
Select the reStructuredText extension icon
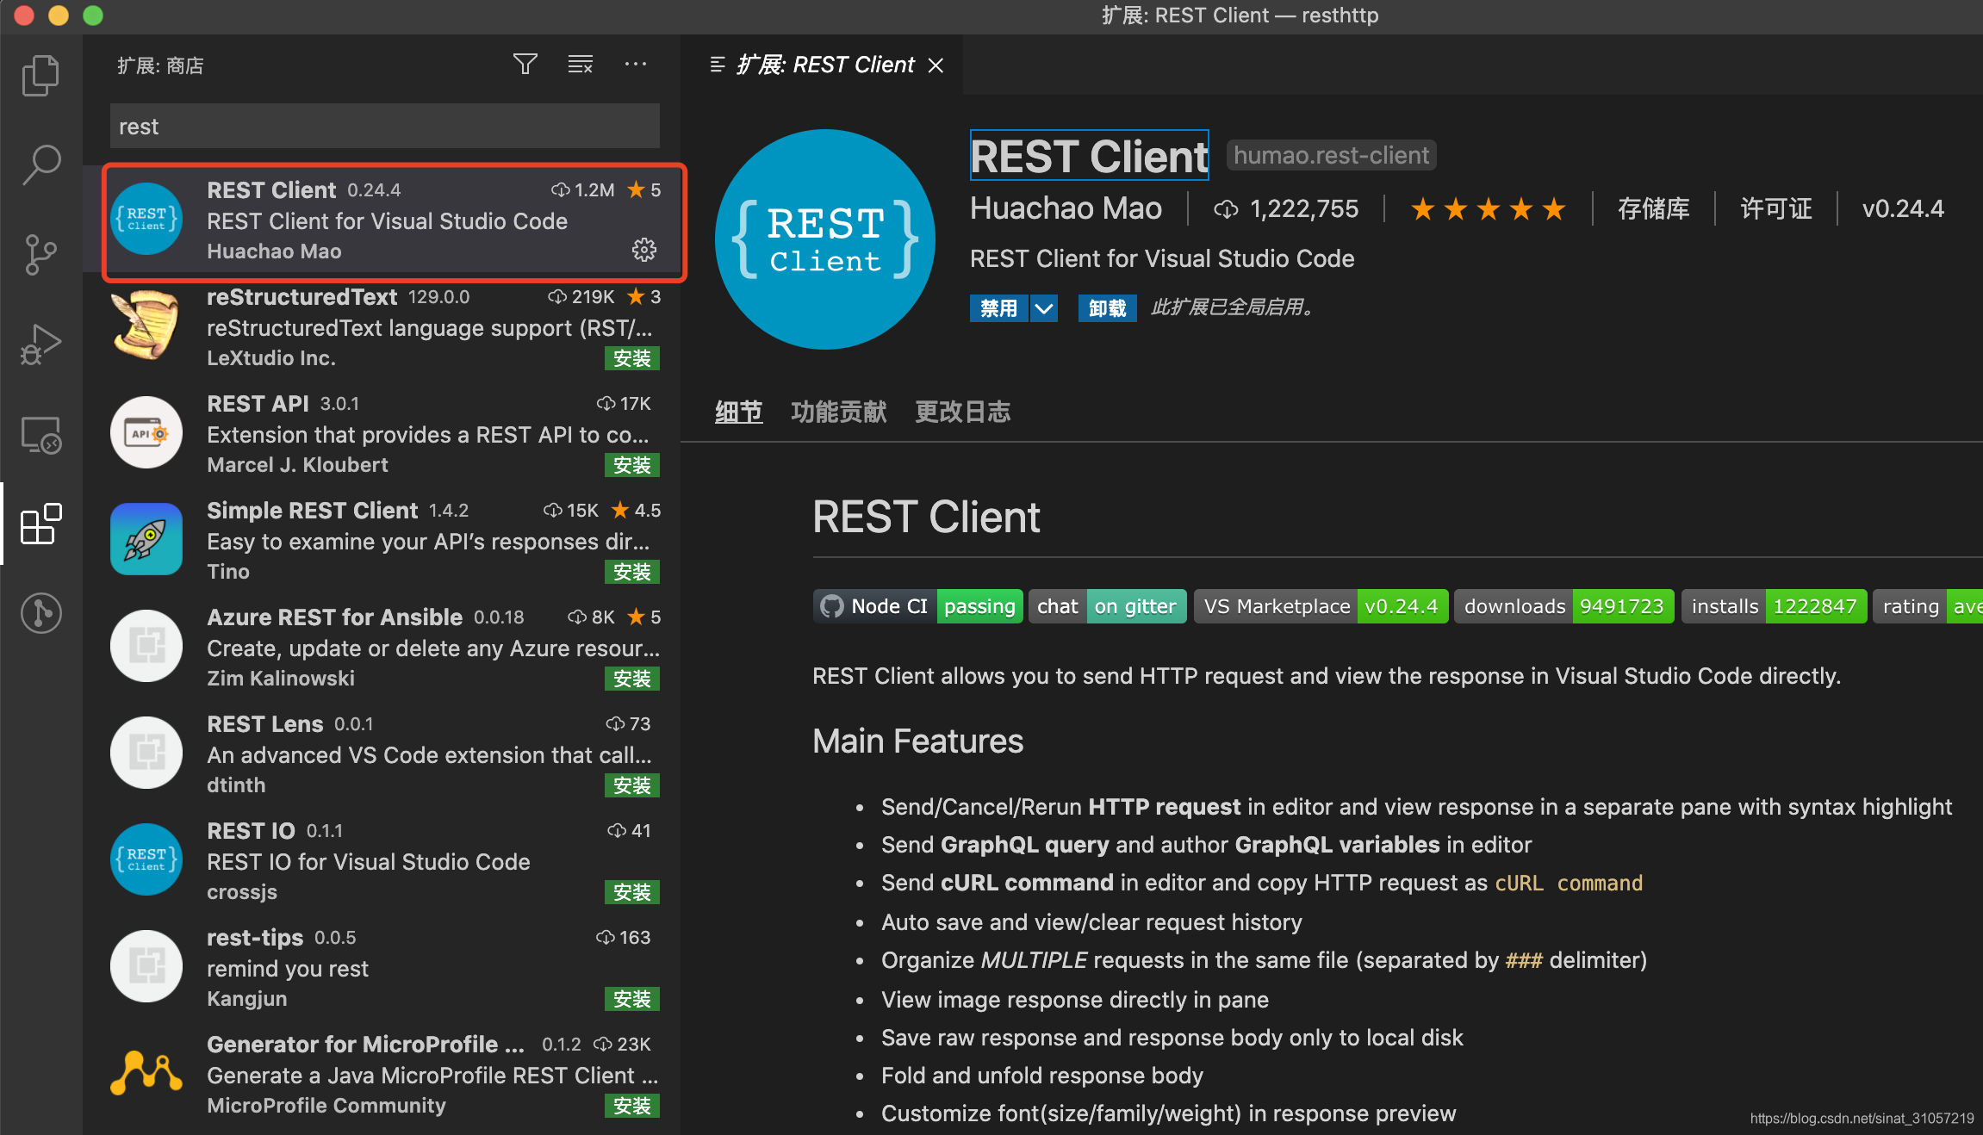click(x=146, y=326)
